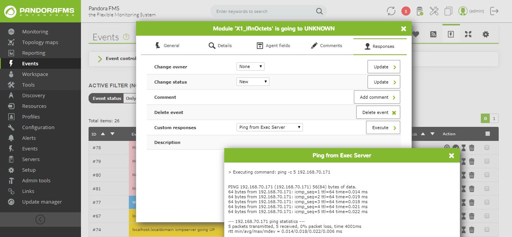Expand the Event control filter section
This screenshot has height=237, width=512.
(x=100, y=58)
